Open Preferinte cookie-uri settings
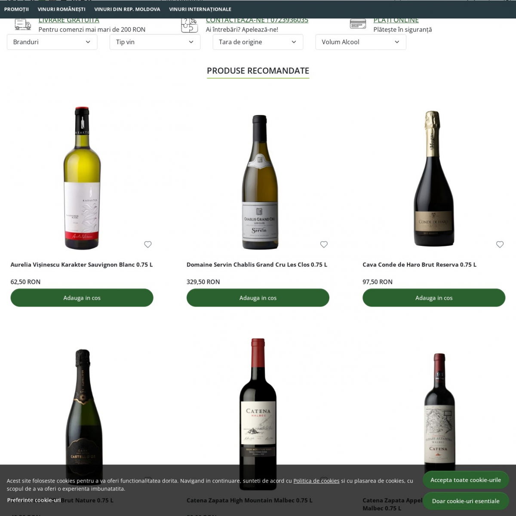Screen dimensions: 516x516 34,500
